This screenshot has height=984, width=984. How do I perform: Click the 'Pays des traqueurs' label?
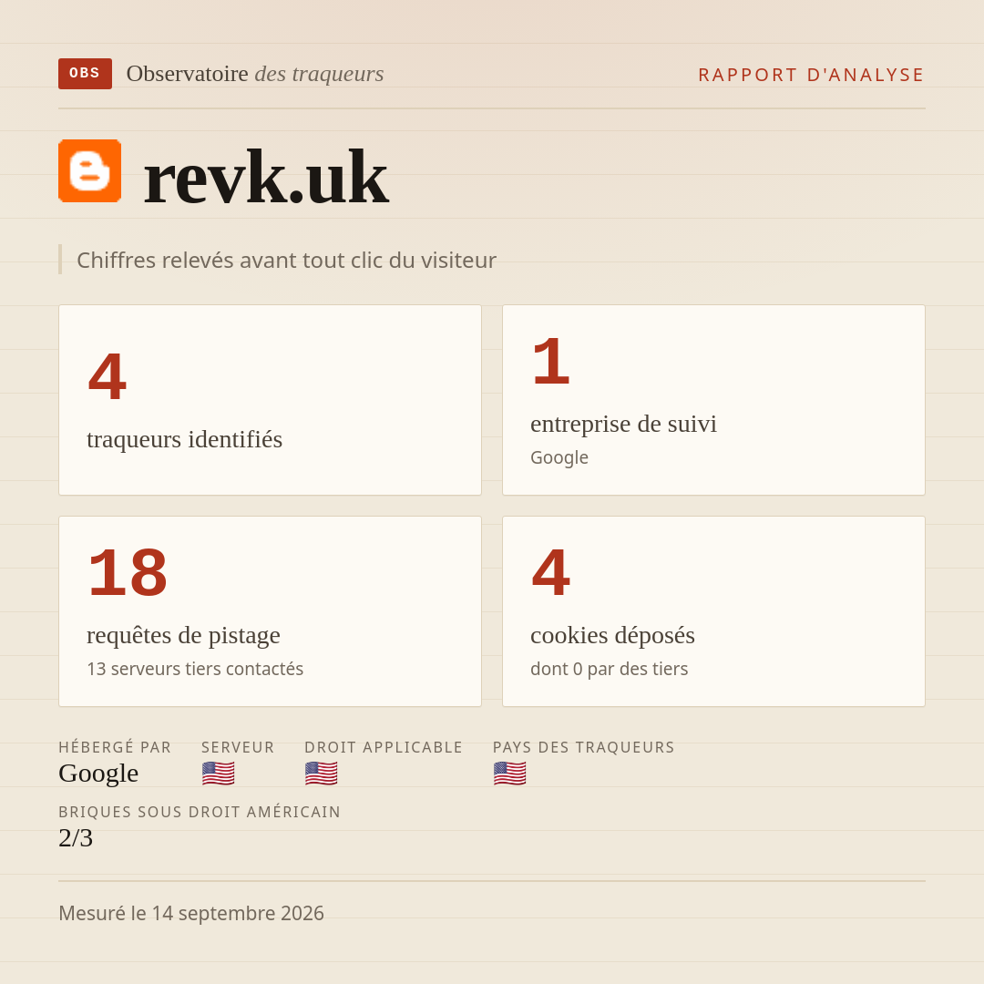pyautogui.click(x=584, y=747)
